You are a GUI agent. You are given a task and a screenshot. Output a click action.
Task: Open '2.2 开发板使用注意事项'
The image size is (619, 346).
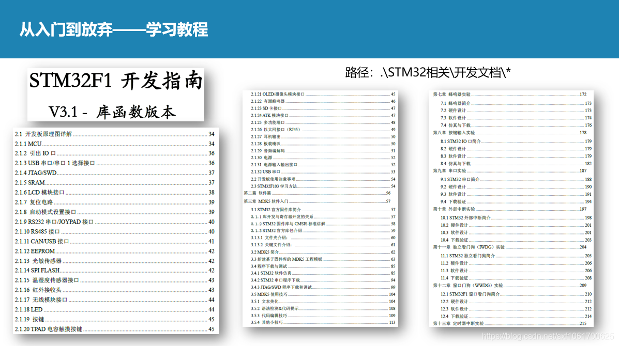point(323,179)
